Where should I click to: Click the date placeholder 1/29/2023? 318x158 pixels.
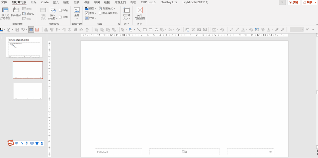coord(118,152)
